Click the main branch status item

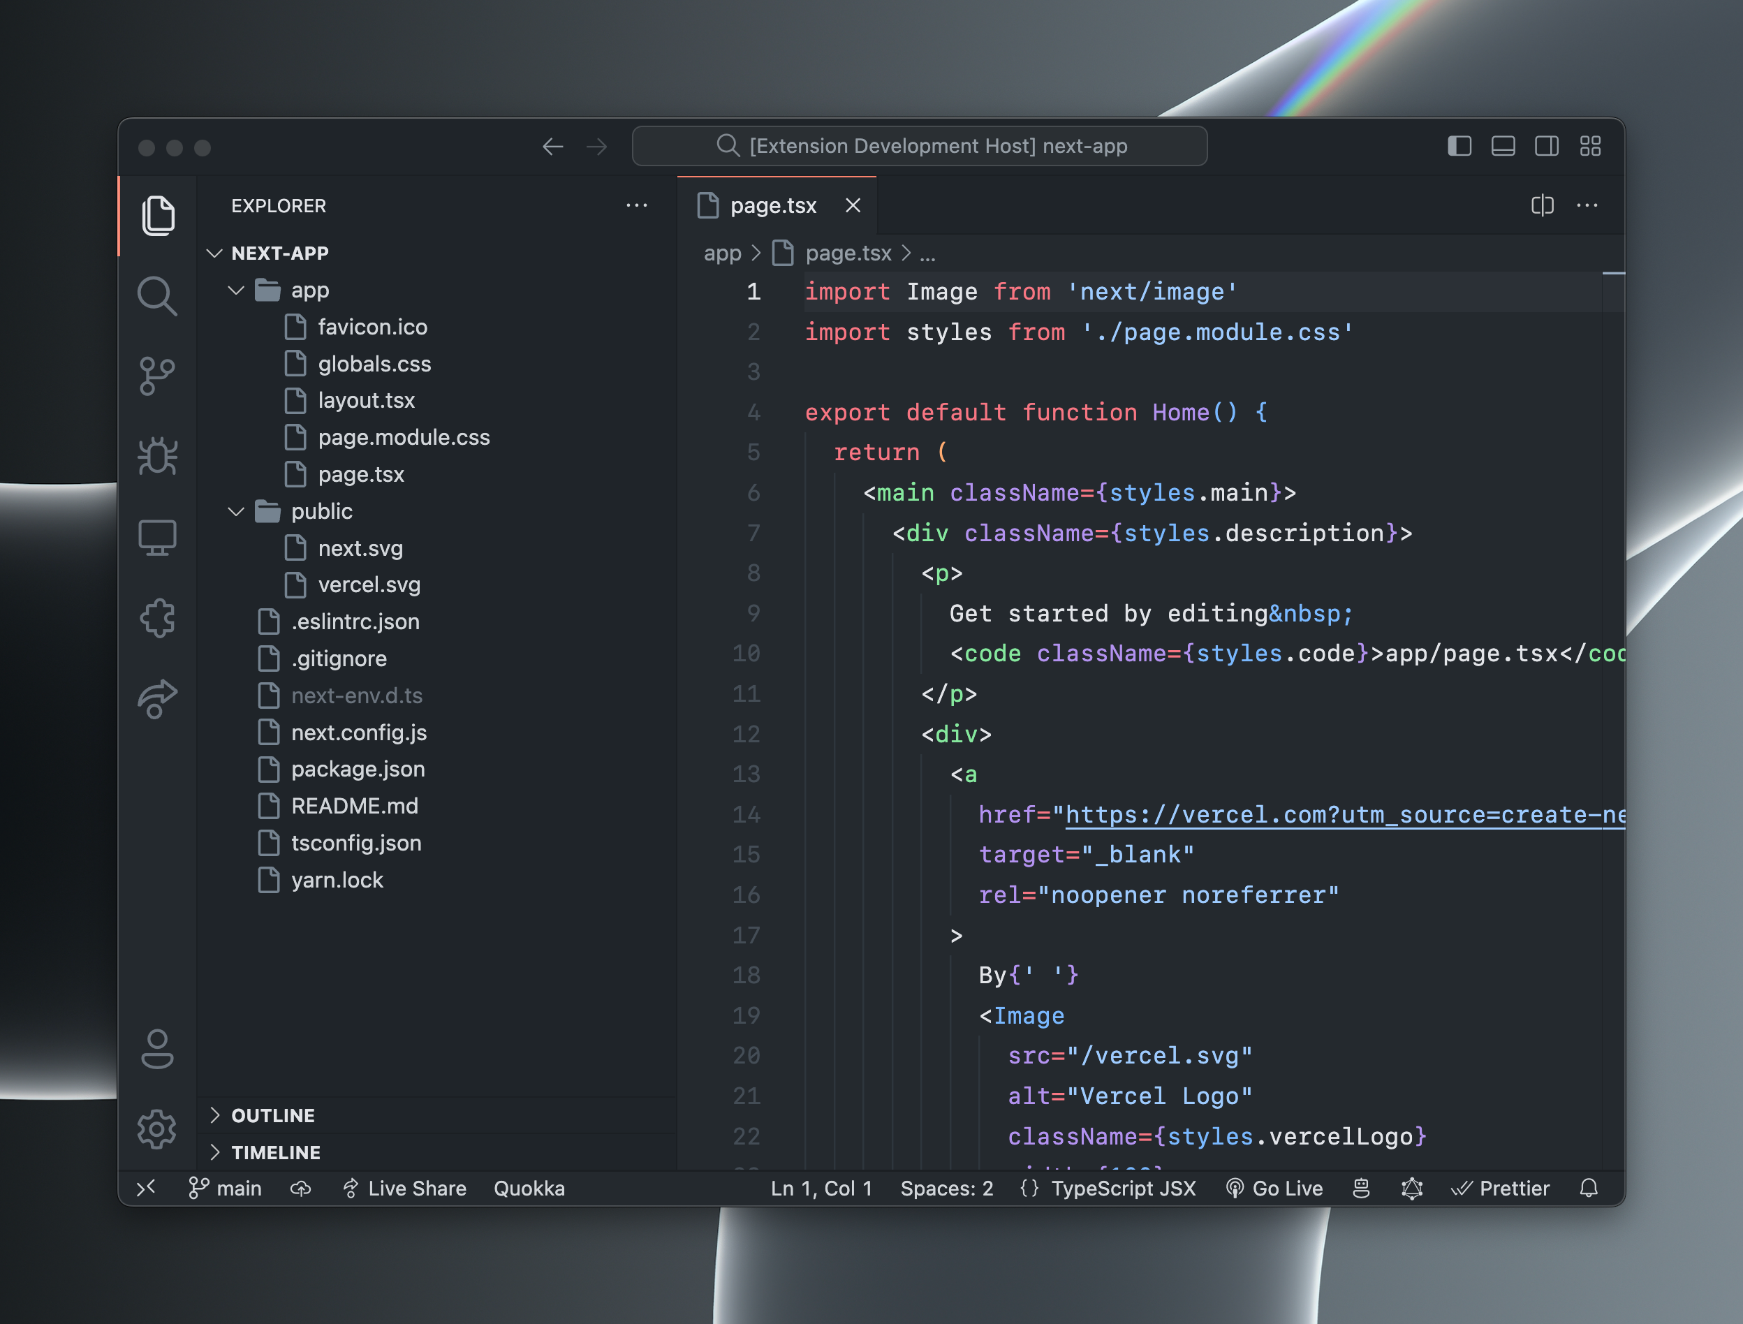tap(226, 1189)
